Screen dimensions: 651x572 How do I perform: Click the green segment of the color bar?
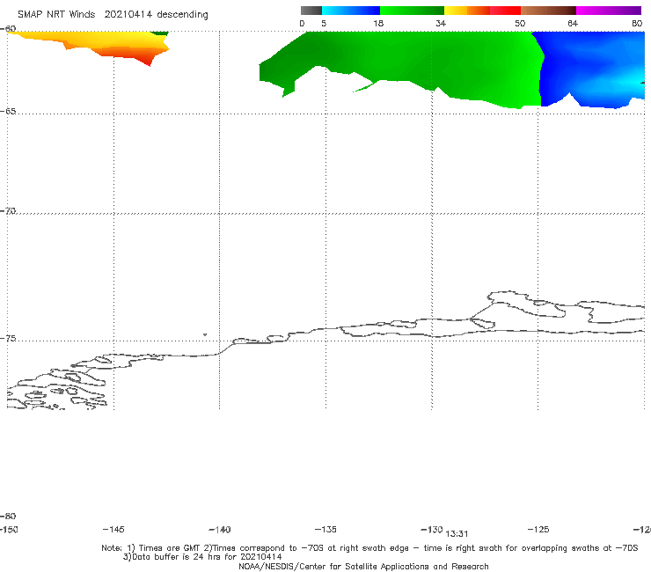click(x=412, y=11)
